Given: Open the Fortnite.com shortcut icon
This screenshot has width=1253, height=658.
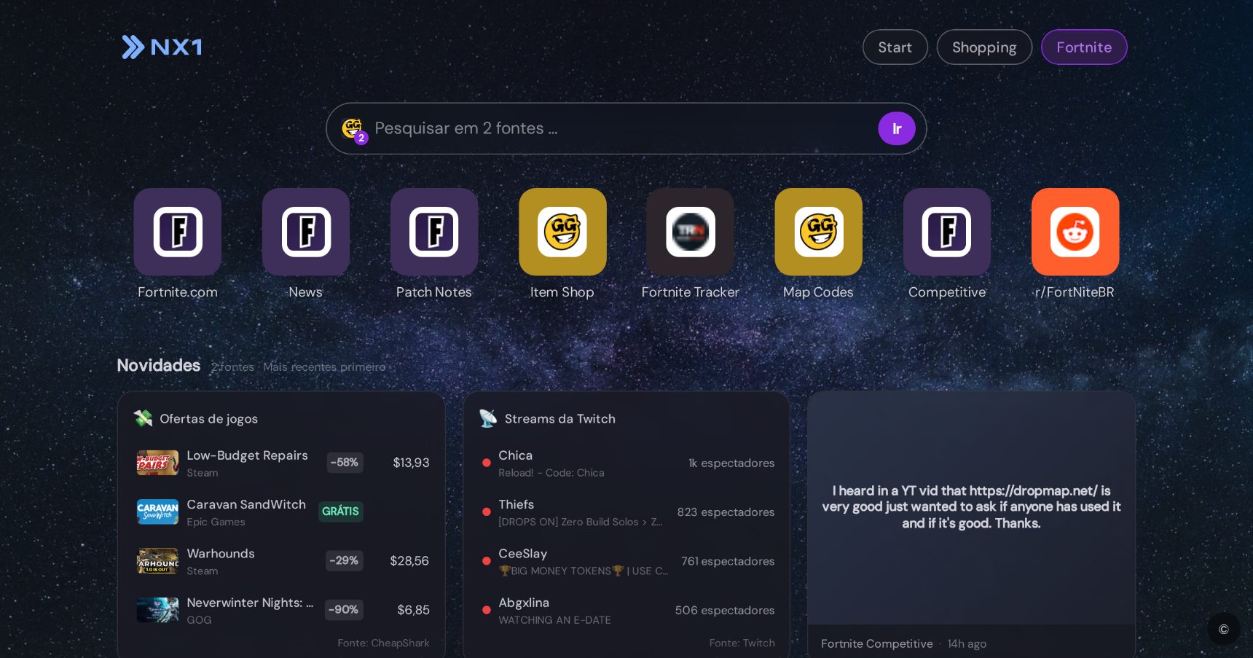Looking at the screenshot, I should point(178,232).
